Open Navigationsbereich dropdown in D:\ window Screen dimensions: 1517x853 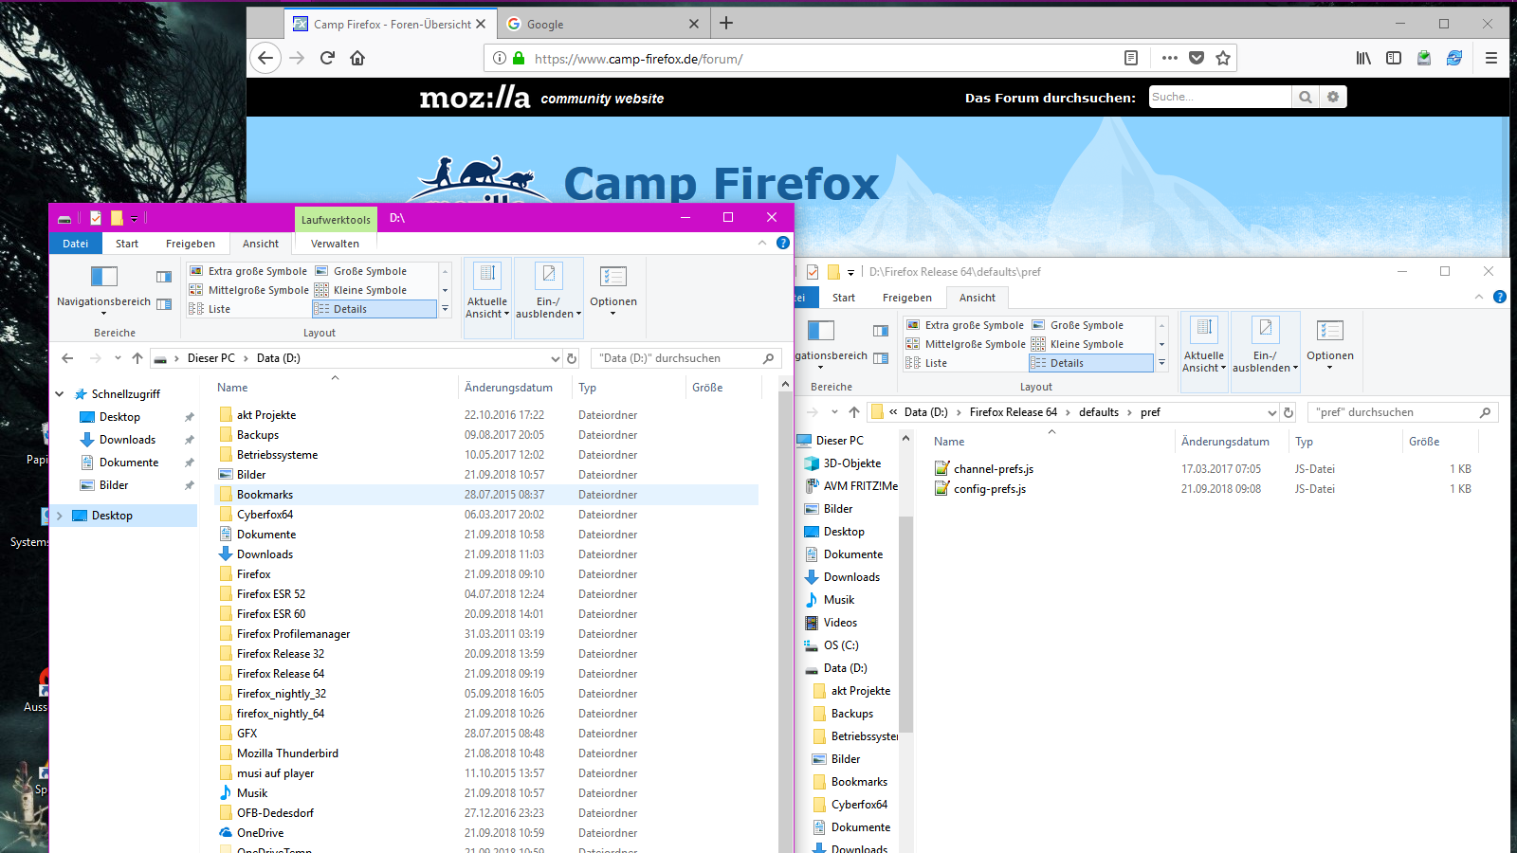click(x=103, y=291)
